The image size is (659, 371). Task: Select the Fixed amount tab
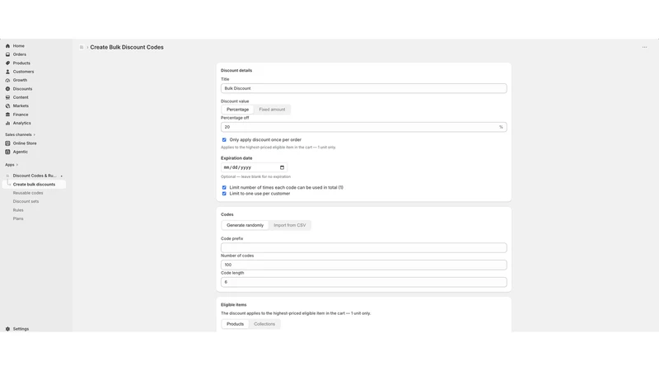272,110
